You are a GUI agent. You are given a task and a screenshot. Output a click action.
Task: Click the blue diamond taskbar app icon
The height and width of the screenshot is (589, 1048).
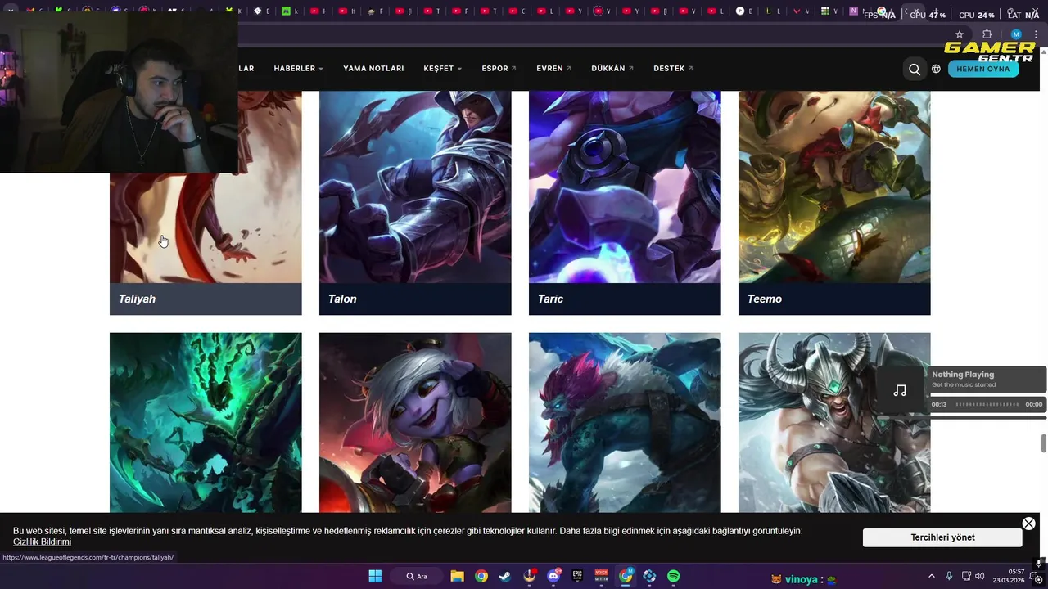pos(649,576)
